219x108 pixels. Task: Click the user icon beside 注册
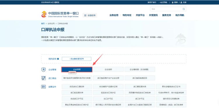pyautogui.click(x=181, y=2)
